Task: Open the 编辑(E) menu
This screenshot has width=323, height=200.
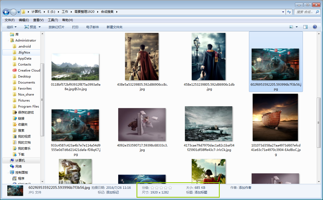Action: pyautogui.click(x=24, y=20)
